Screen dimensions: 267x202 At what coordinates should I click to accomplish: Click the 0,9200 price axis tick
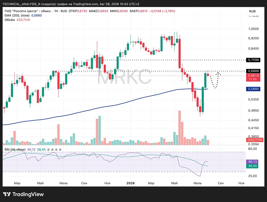coord(253,38)
